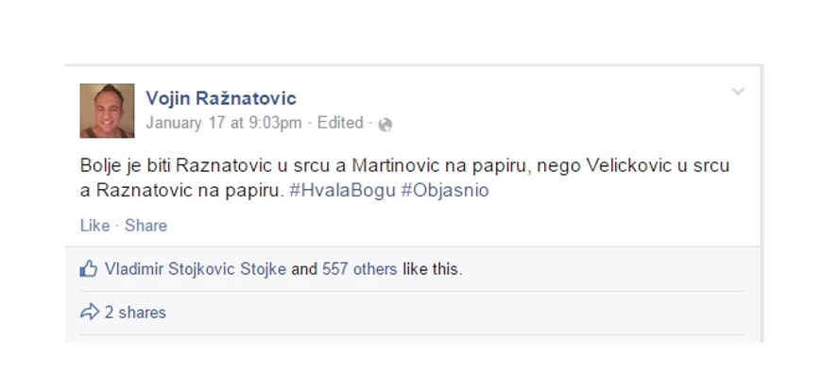This screenshot has height=392, width=822.
Task: Click the 'like this.' text
Action: click(x=433, y=269)
